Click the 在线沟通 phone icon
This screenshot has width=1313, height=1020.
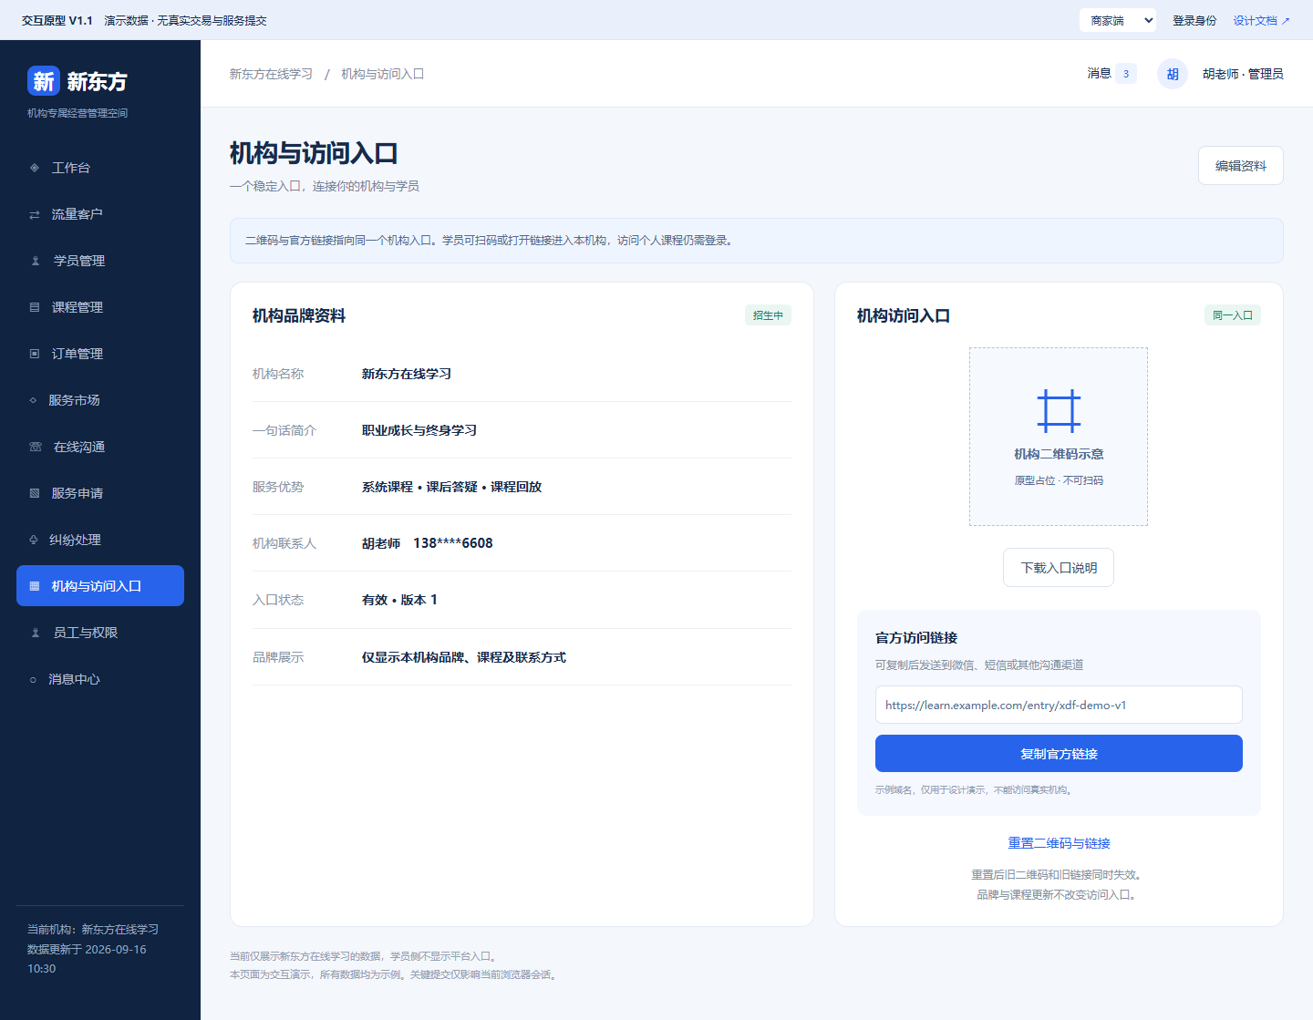click(36, 447)
